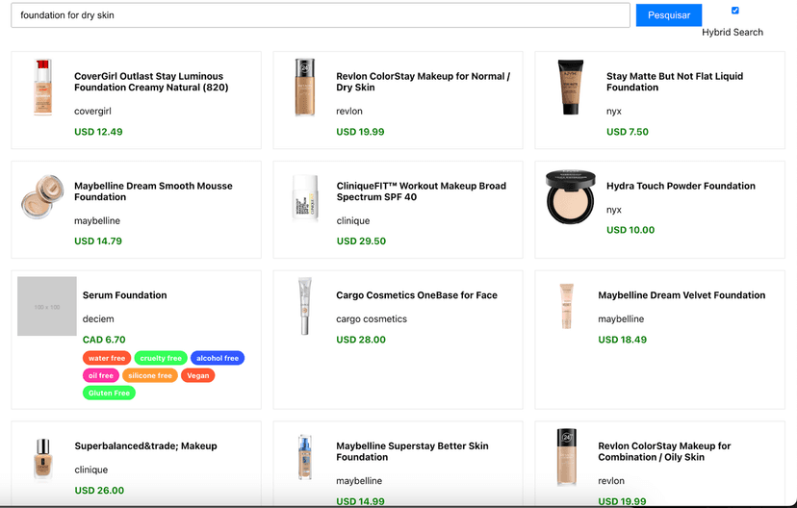Select the Revlon ColorStay Normal/Dry bottle image

coord(304,88)
